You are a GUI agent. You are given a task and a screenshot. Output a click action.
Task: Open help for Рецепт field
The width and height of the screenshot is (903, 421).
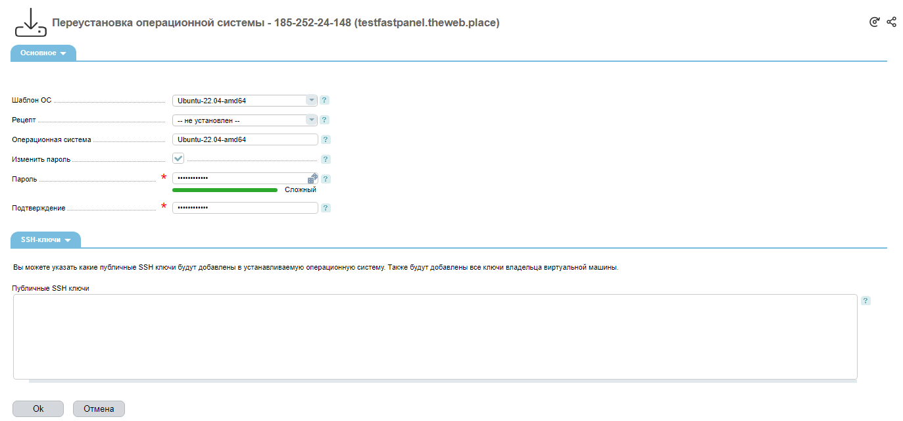pos(325,120)
